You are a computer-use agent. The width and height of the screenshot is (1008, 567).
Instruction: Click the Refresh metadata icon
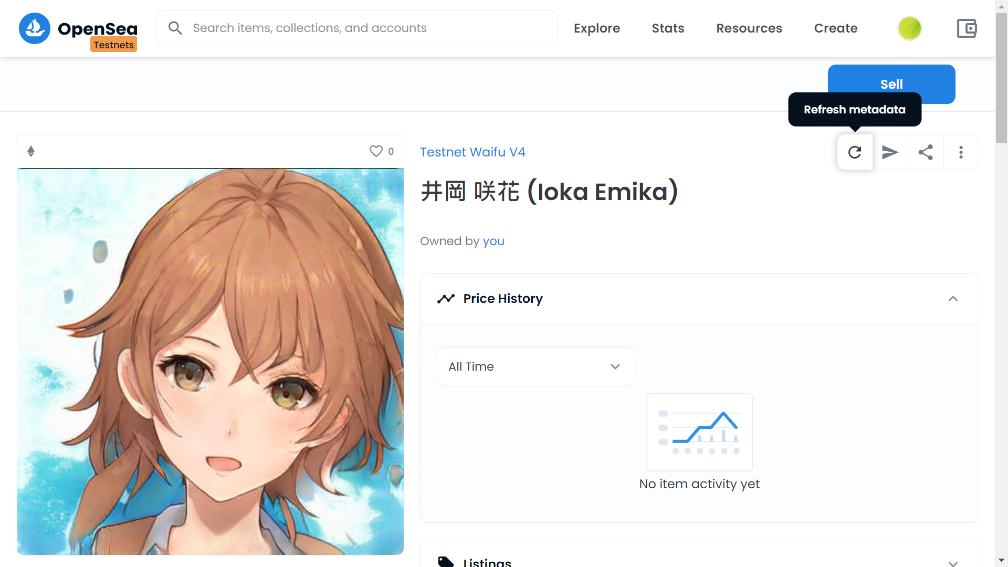click(x=855, y=152)
